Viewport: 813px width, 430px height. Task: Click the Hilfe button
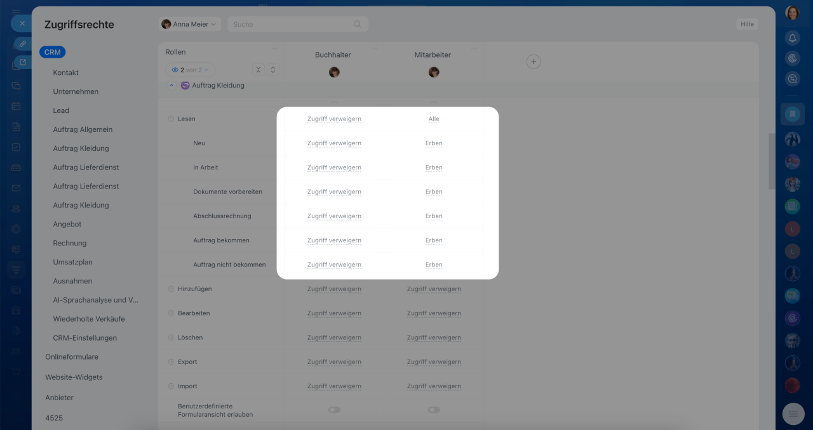pyautogui.click(x=747, y=24)
